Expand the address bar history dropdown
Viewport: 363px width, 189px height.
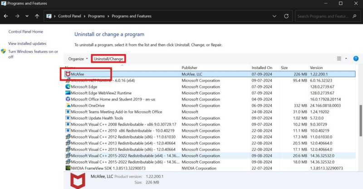pos(273,16)
